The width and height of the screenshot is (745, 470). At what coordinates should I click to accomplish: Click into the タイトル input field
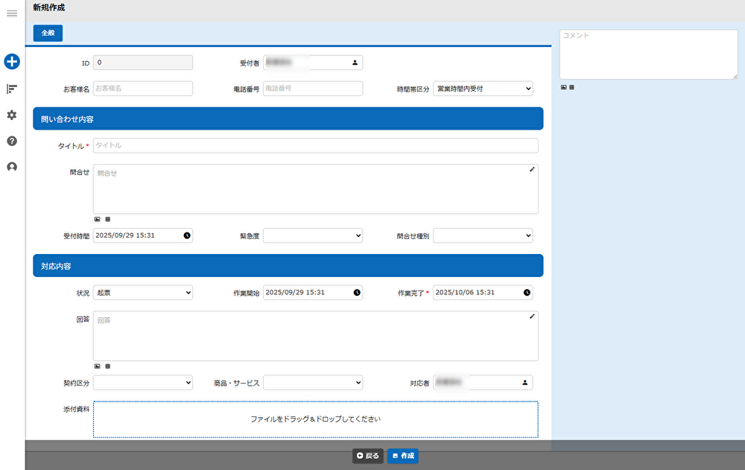[x=315, y=145]
